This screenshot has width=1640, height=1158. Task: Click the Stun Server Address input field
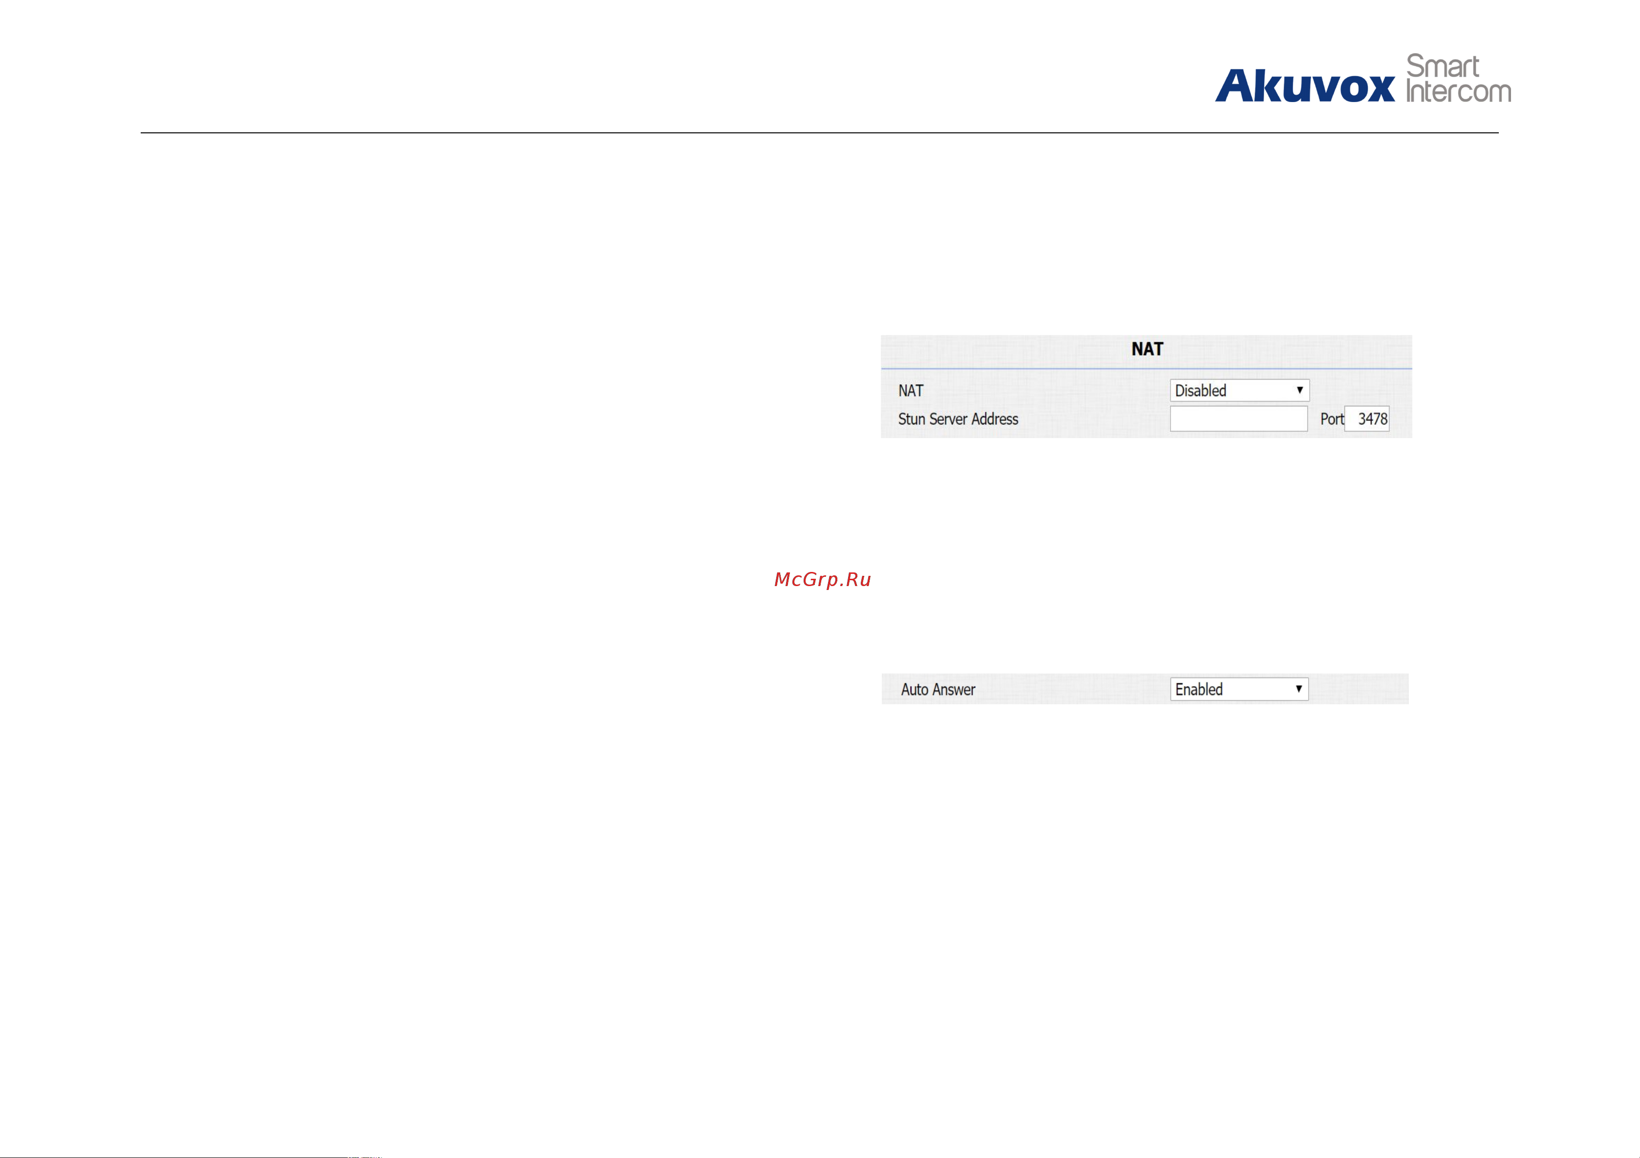[x=1238, y=419]
